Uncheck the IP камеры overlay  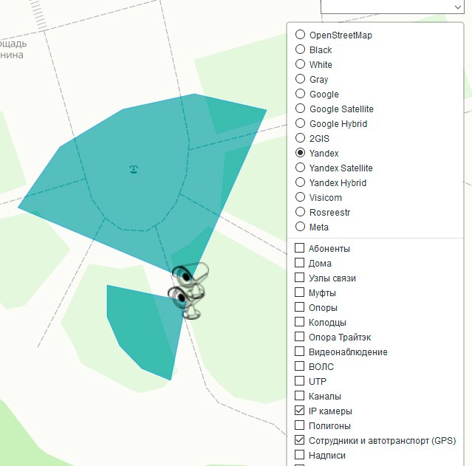299,410
